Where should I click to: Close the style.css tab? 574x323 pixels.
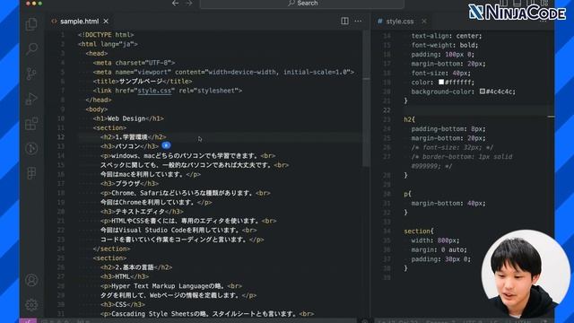tap(424, 22)
